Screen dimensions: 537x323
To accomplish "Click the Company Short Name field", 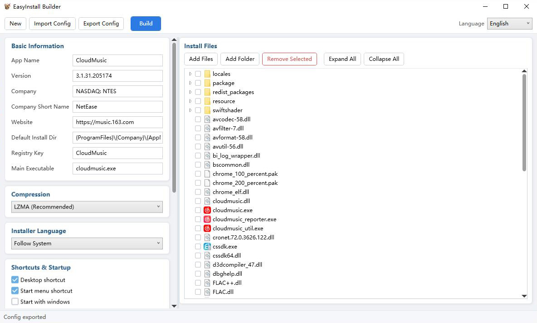I will pos(117,107).
